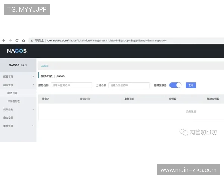Go back using browser back arrow
The width and height of the screenshot is (224, 179).
tap(4, 41)
